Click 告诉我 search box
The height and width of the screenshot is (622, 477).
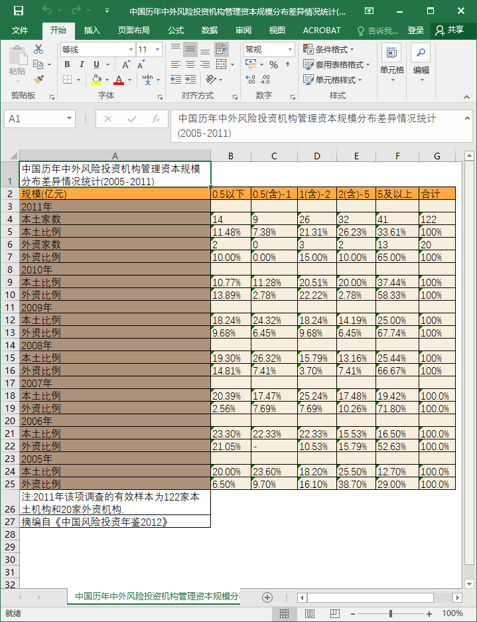click(378, 31)
